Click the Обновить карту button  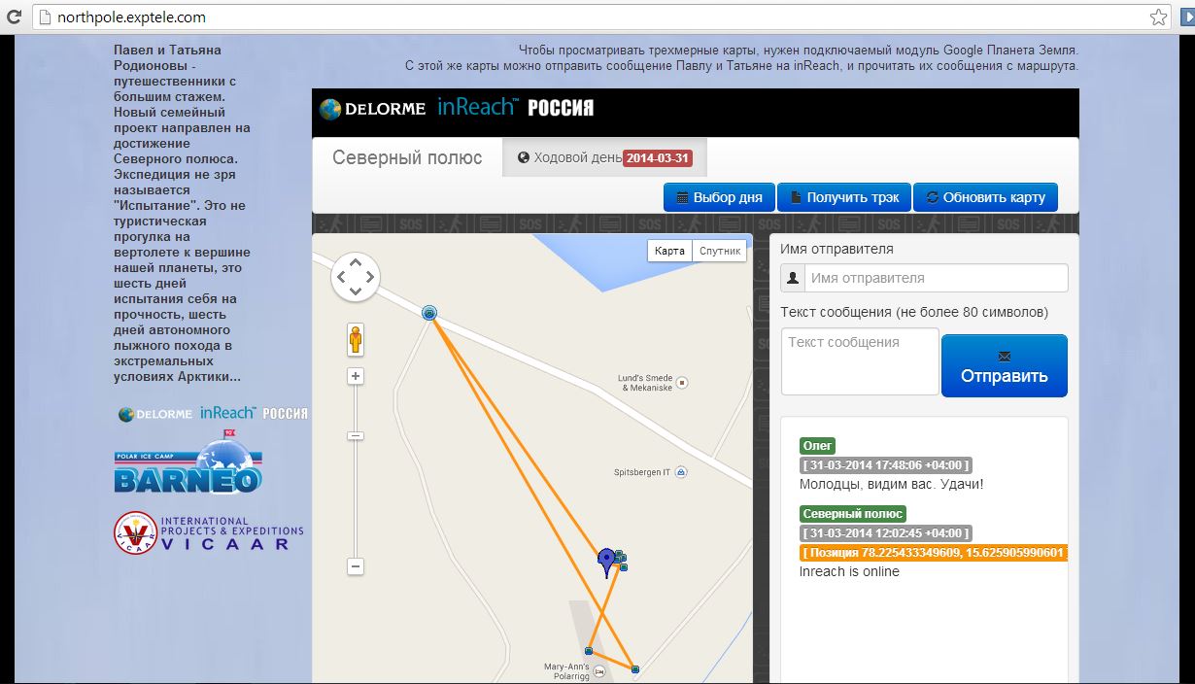coord(985,197)
